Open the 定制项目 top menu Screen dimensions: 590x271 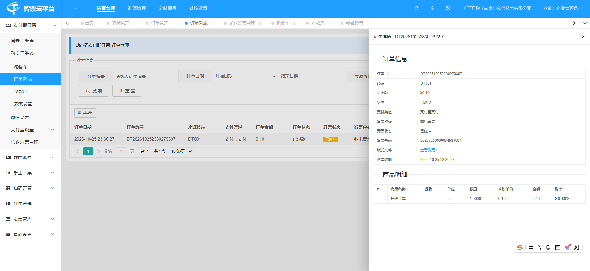point(168,8)
